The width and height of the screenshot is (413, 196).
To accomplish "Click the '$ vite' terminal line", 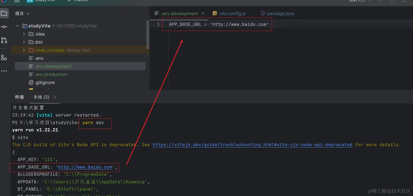I will point(20,137).
